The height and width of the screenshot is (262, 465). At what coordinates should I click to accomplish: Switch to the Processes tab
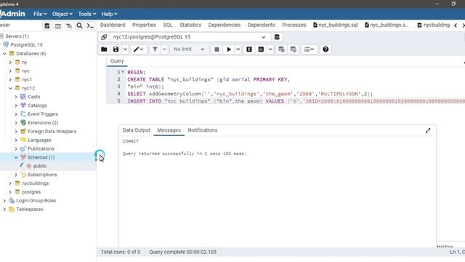[x=294, y=25]
